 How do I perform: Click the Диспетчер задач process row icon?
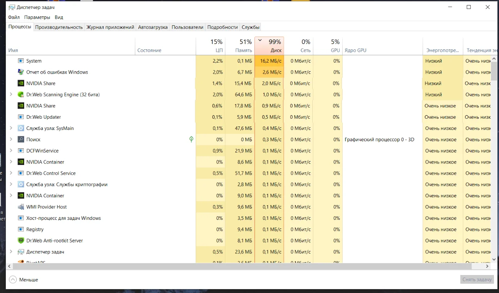click(21, 252)
